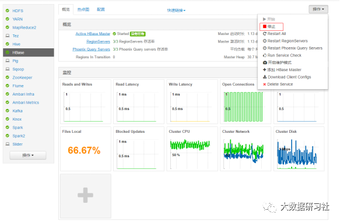340x222 pixels.
Task: Open the Phoenix Query Servers link
Action: [92, 50]
